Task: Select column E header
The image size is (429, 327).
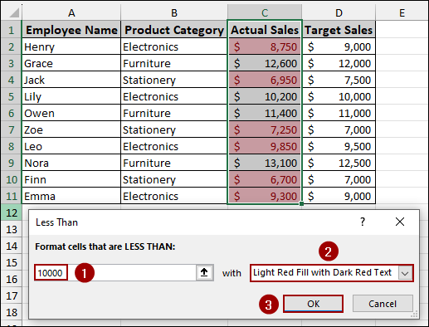Action: [402, 12]
